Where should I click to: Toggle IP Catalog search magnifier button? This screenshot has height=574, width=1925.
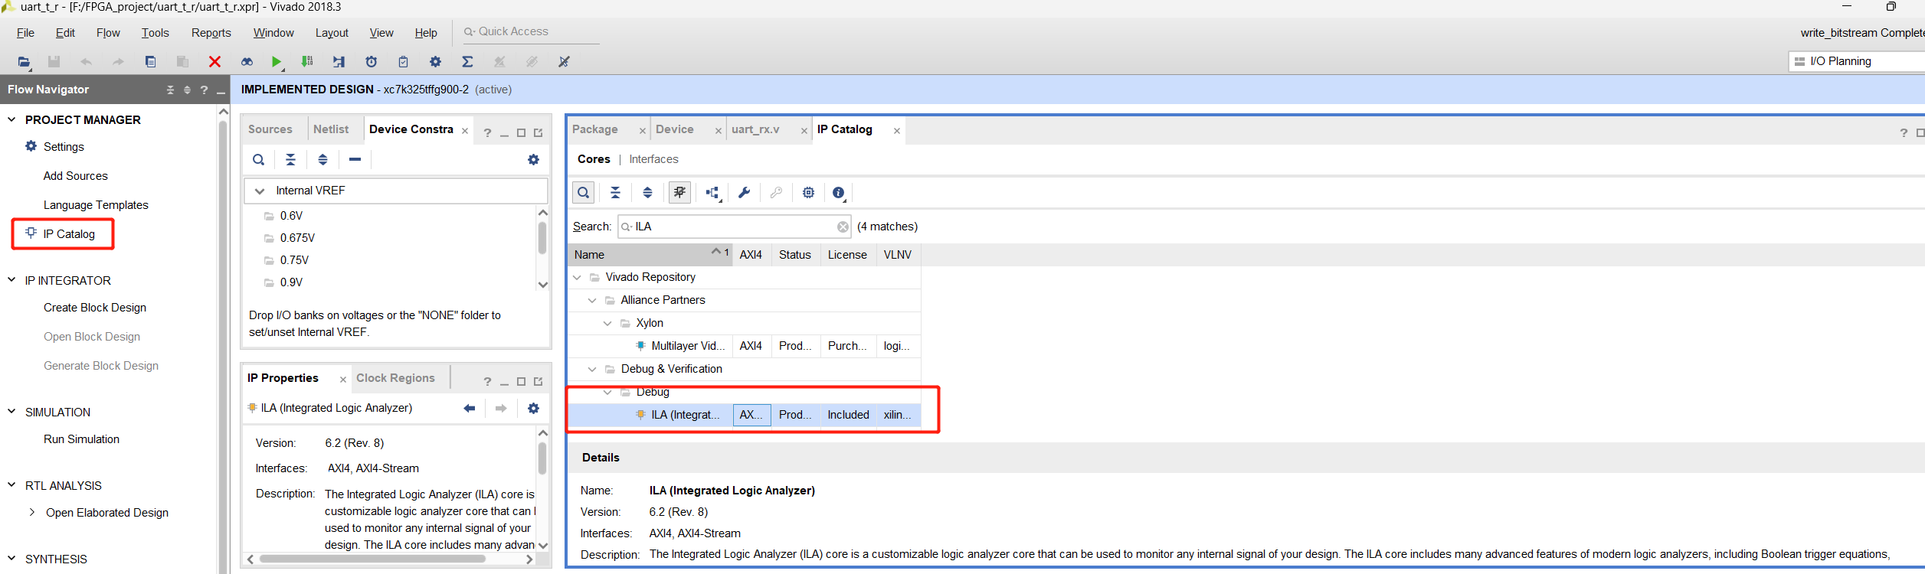coord(584,193)
